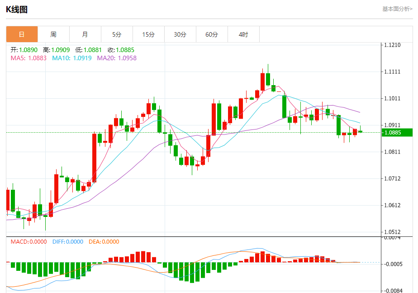Click the 1.1111 price axis label
This screenshot has height=293, width=418.
[392, 72]
